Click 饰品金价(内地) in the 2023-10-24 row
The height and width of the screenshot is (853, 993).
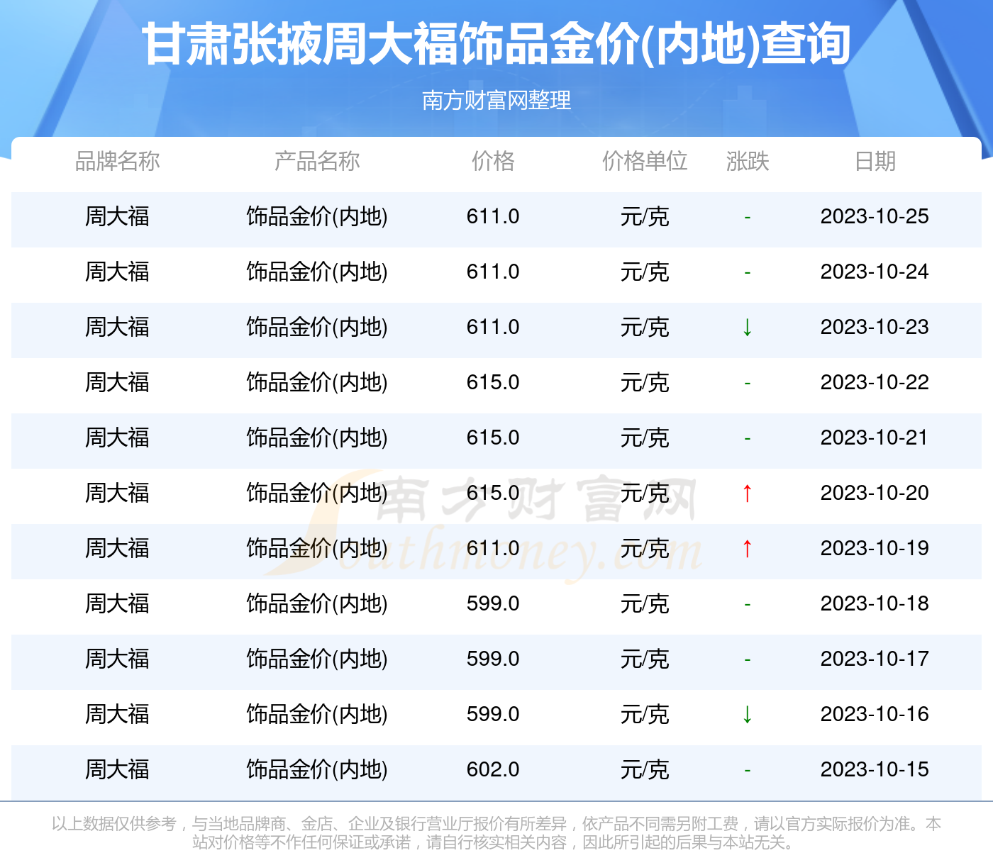click(x=317, y=272)
